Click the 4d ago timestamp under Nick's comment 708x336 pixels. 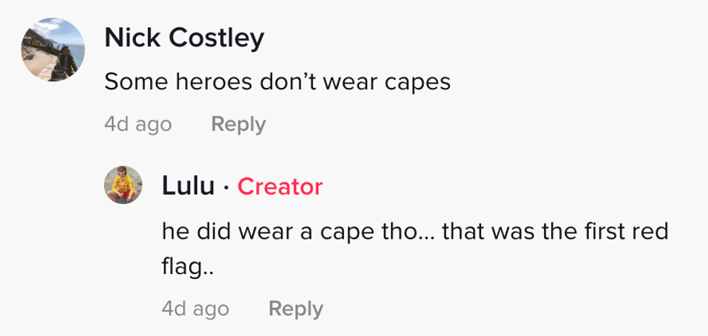pyautogui.click(x=138, y=124)
